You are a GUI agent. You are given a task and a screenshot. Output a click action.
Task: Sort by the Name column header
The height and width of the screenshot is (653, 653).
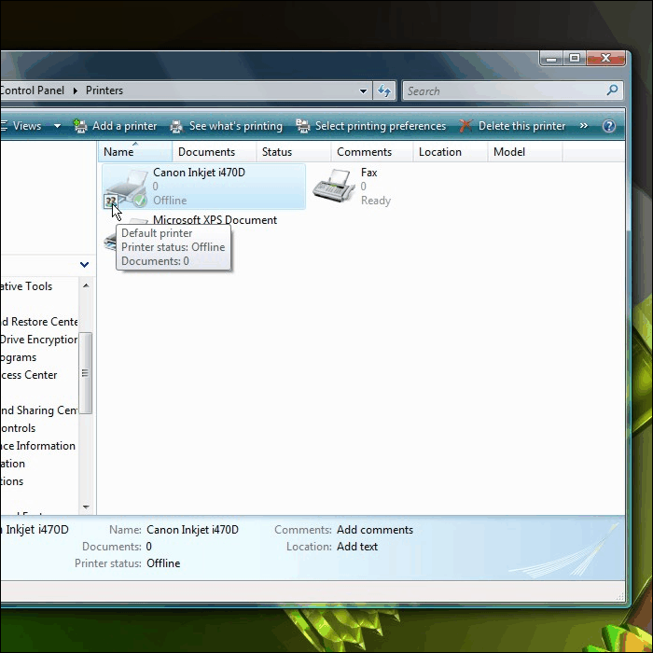(119, 152)
